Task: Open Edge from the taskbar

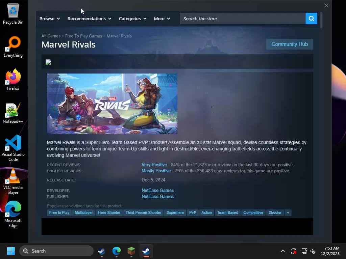Action: point(116,251)
